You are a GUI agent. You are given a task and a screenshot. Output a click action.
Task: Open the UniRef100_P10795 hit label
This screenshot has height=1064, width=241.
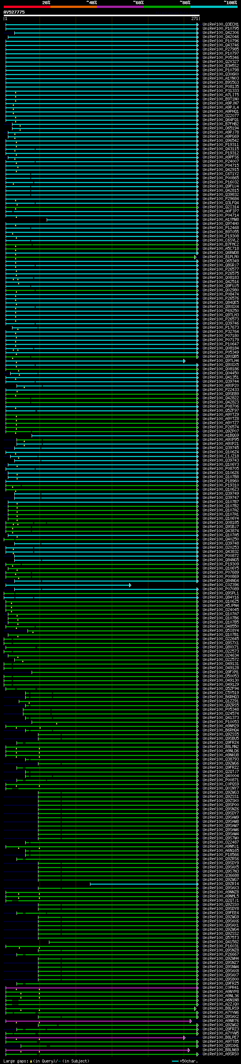pyautogui.click(x=220, y=29)
